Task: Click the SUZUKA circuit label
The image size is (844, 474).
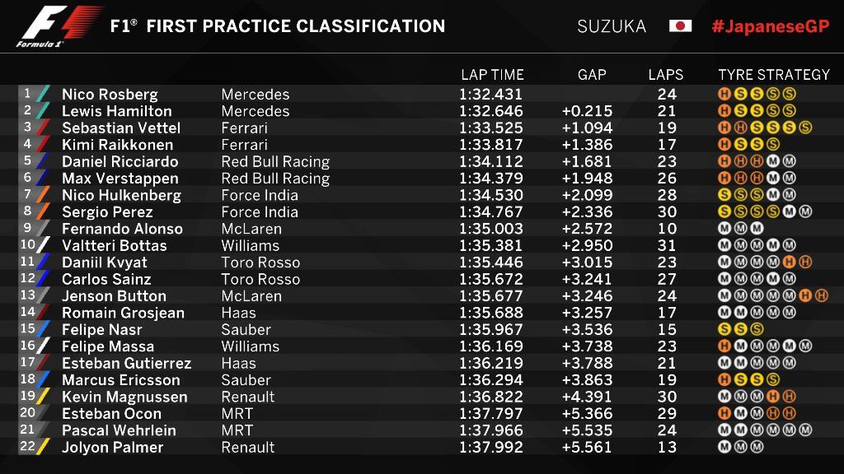Action: 612,26
